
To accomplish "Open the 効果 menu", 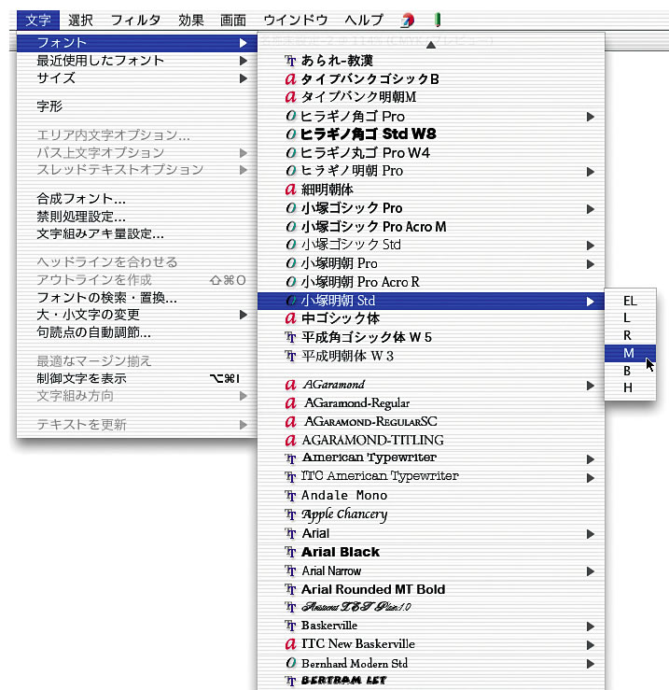I will tap(191, 21).
